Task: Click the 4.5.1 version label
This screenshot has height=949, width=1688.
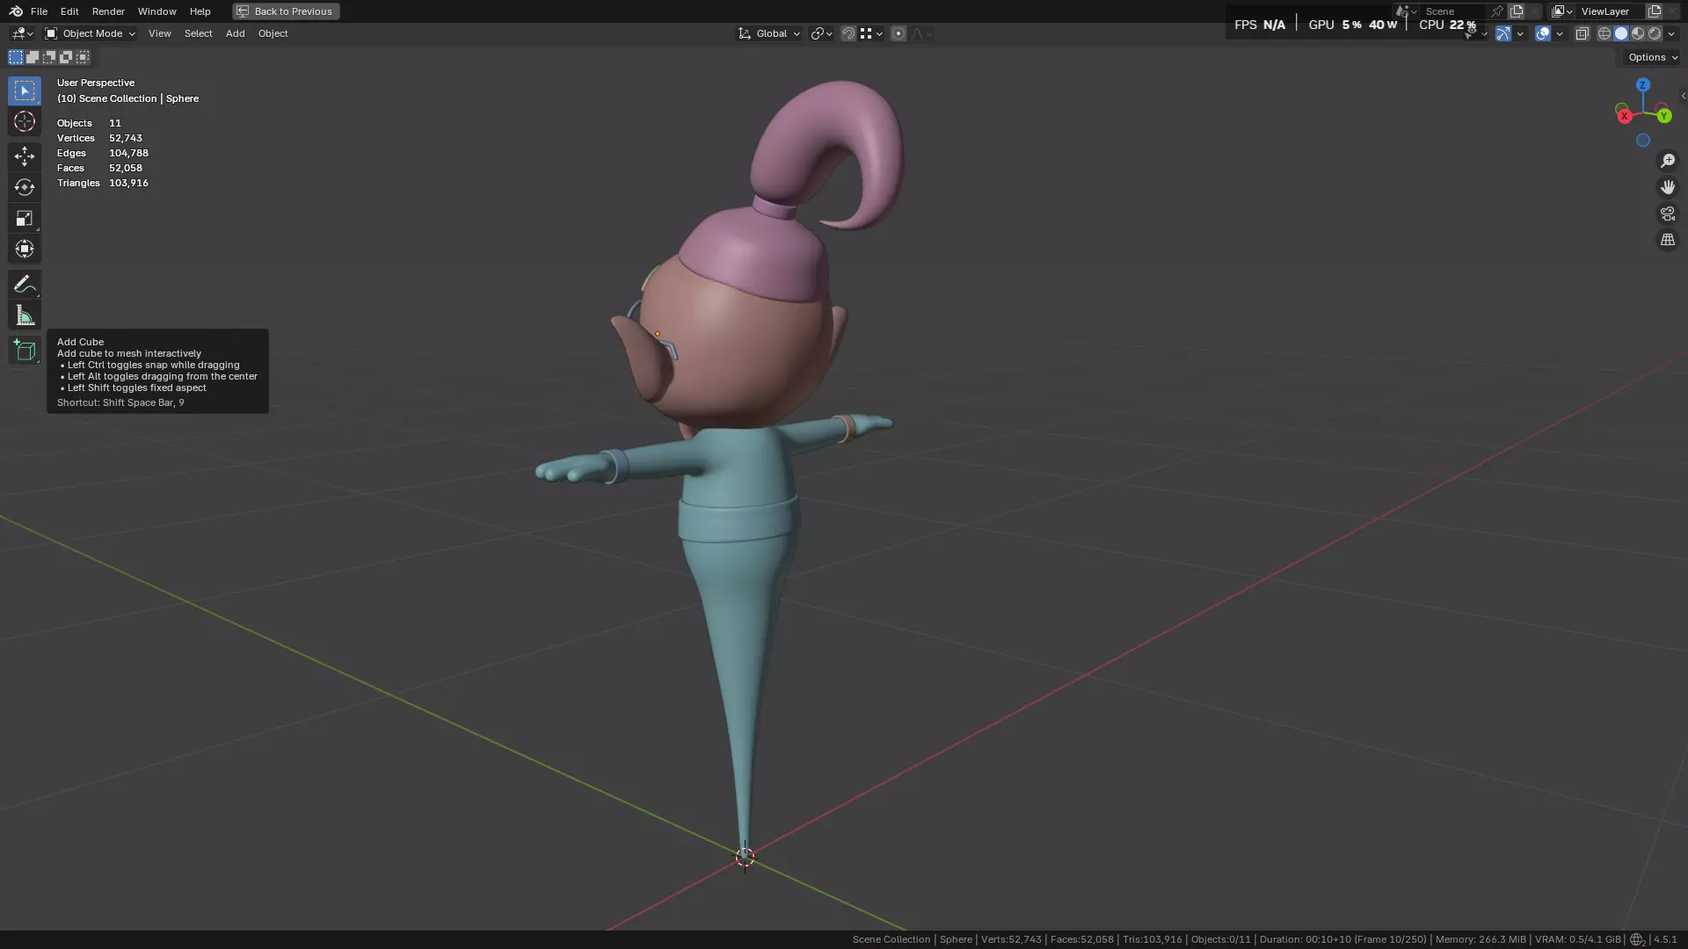Action: click(x=1665, y=939)
